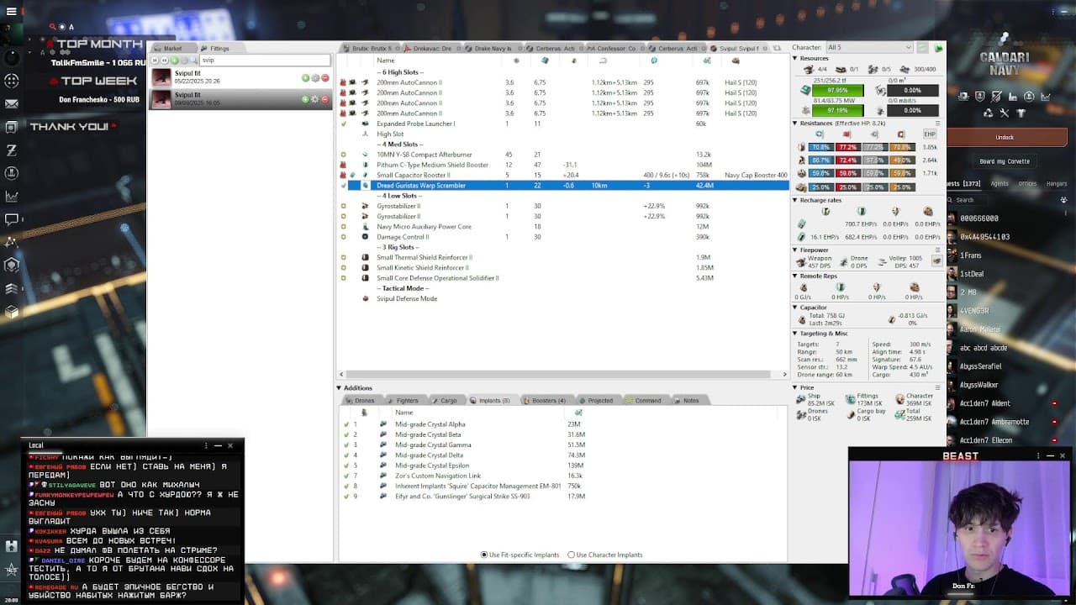Click the Undock button
1076x605 pixels.
coord(1005,137)
